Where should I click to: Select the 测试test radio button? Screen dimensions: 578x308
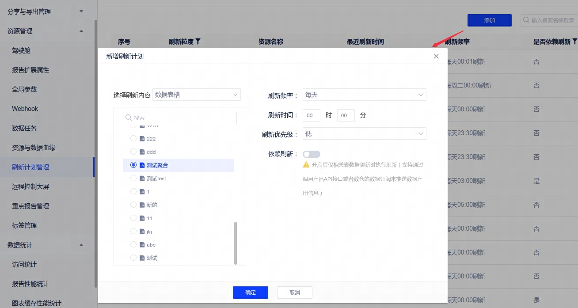(x=133, y=179)
